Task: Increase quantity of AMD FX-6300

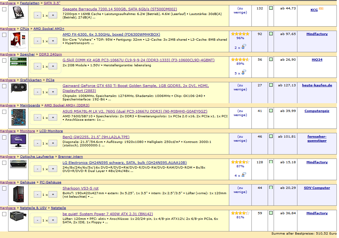Action: [x=53, y=41]
